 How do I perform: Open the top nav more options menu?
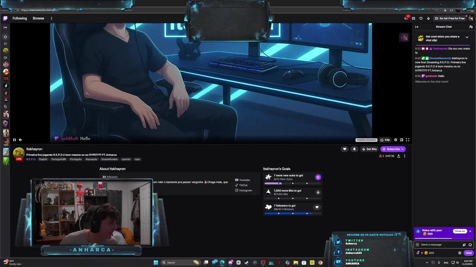pos(51,18)
